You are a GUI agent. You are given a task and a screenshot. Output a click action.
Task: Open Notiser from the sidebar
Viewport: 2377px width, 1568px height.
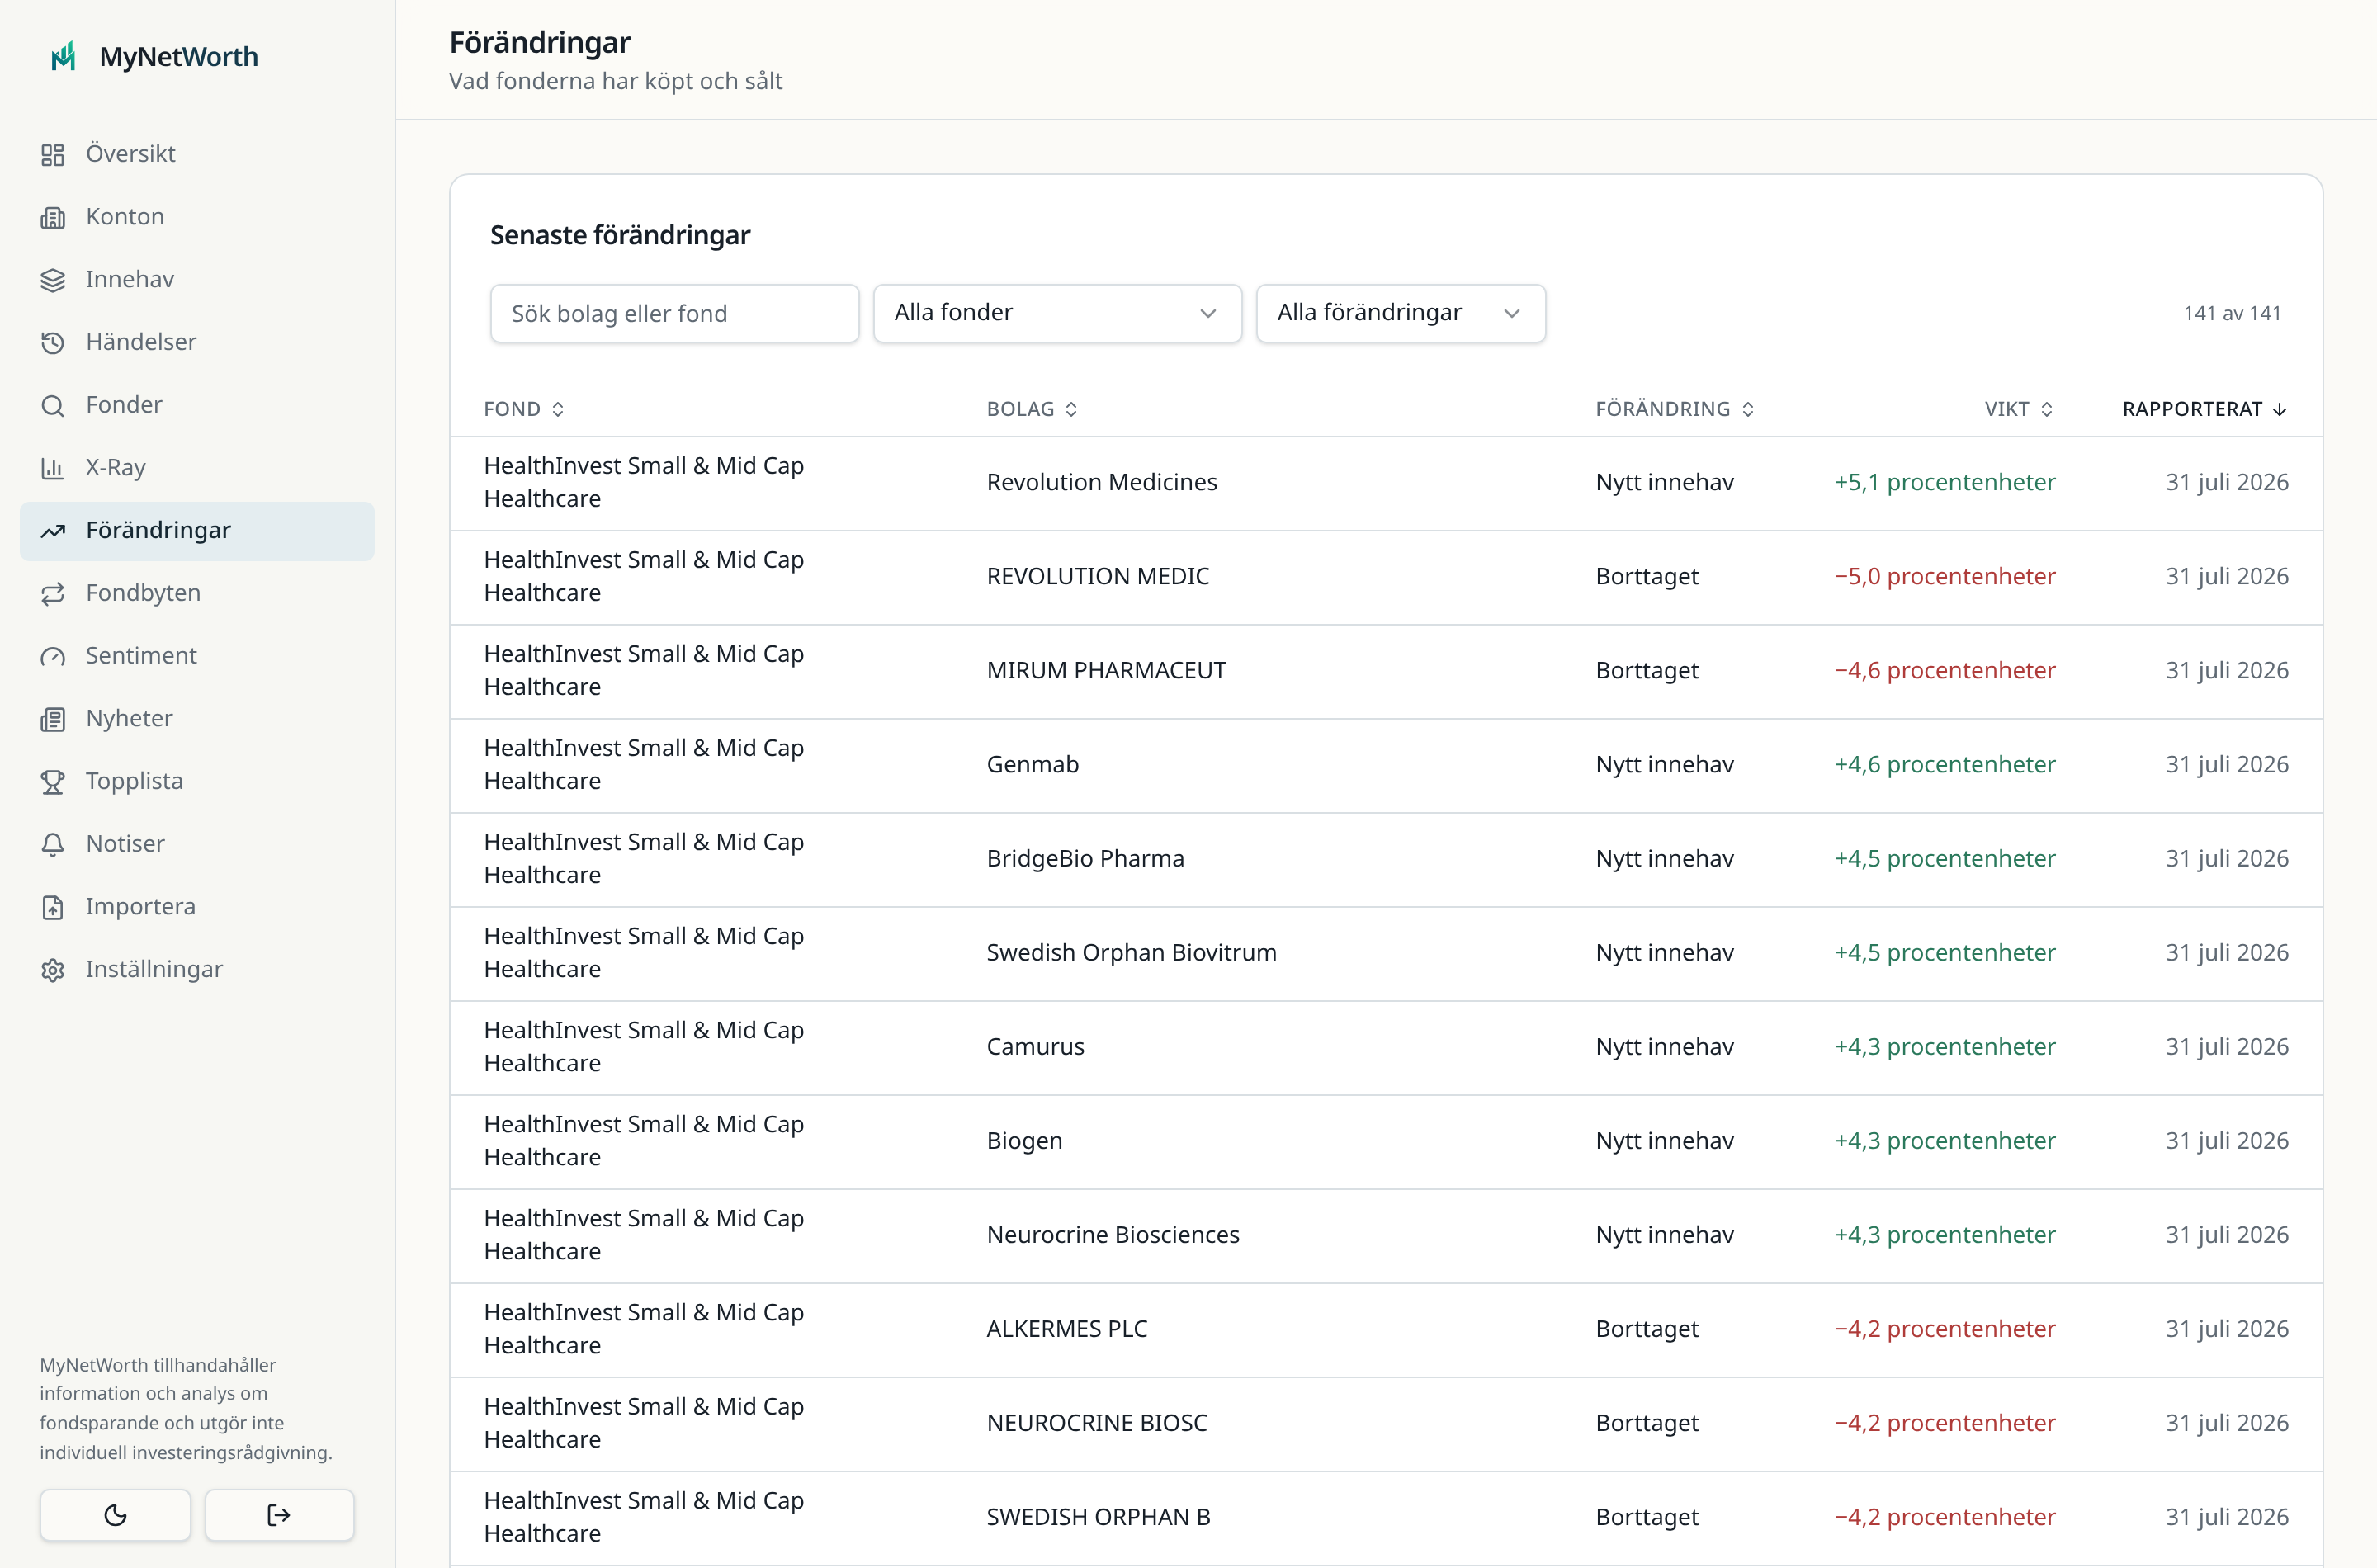pyautogui.click(x=197, y=845)
